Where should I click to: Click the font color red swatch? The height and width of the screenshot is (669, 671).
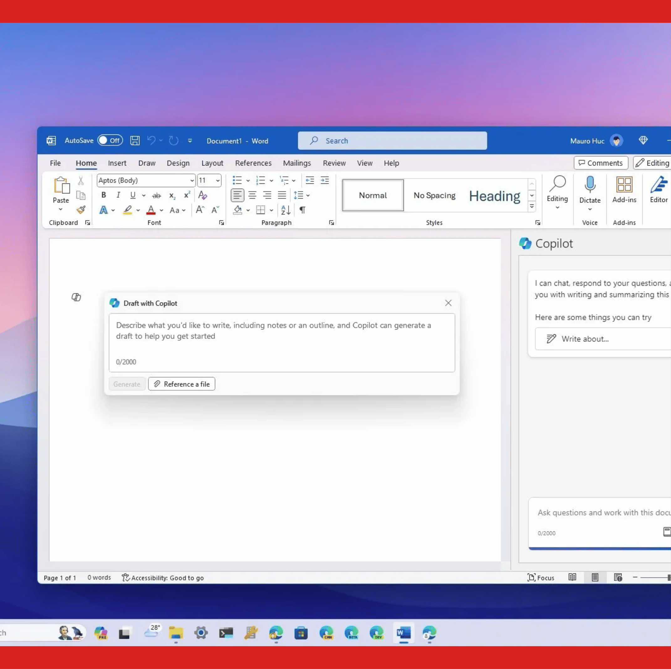click(151, 210)
